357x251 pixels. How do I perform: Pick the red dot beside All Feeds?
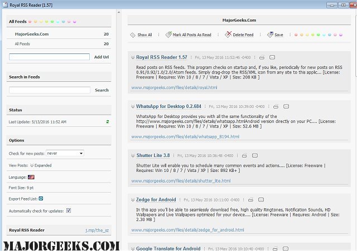tap(30, 22)
